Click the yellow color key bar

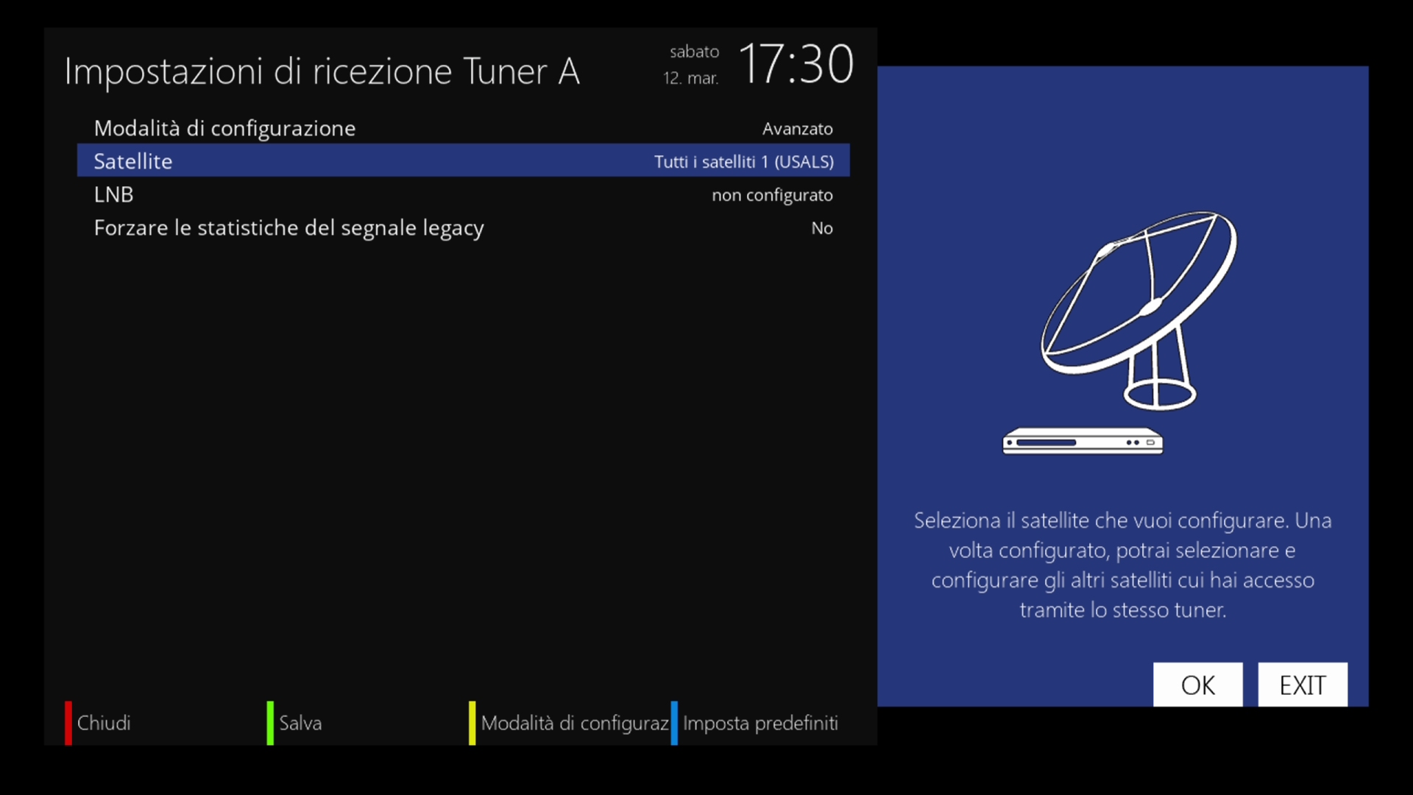(x=472, y=723)
